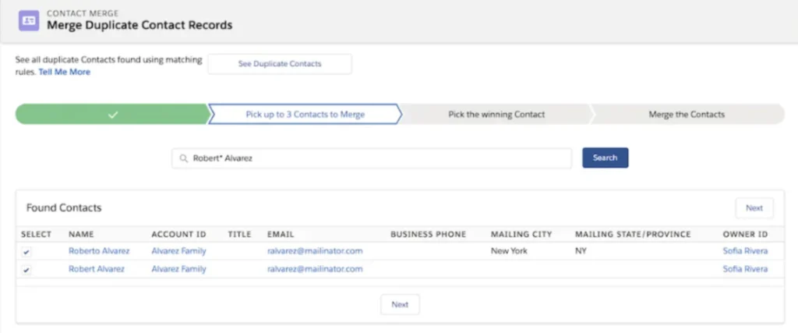The image size is (798, 333).
Task: Open the Tell Me More link
Action: (x=65, y=72)
